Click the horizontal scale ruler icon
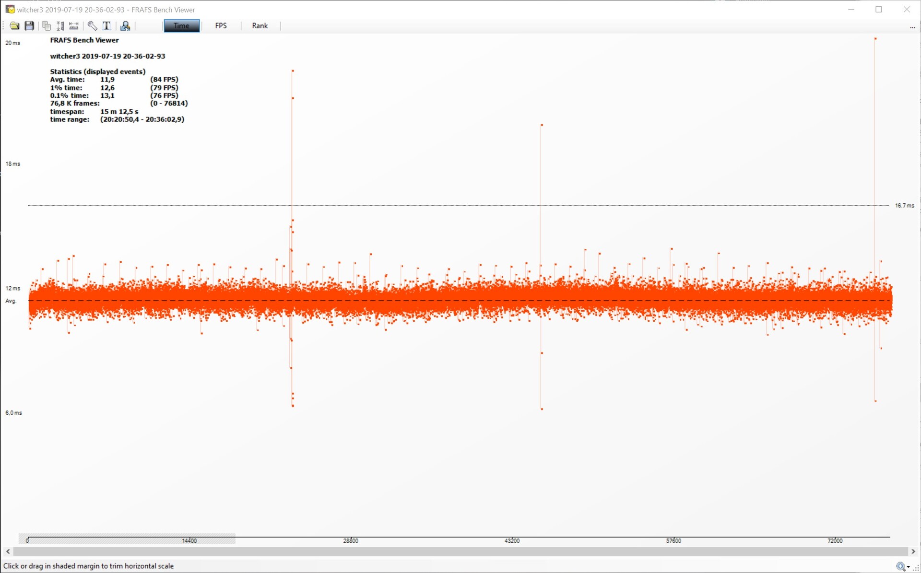The image size is (921, 573). point(74,26)
